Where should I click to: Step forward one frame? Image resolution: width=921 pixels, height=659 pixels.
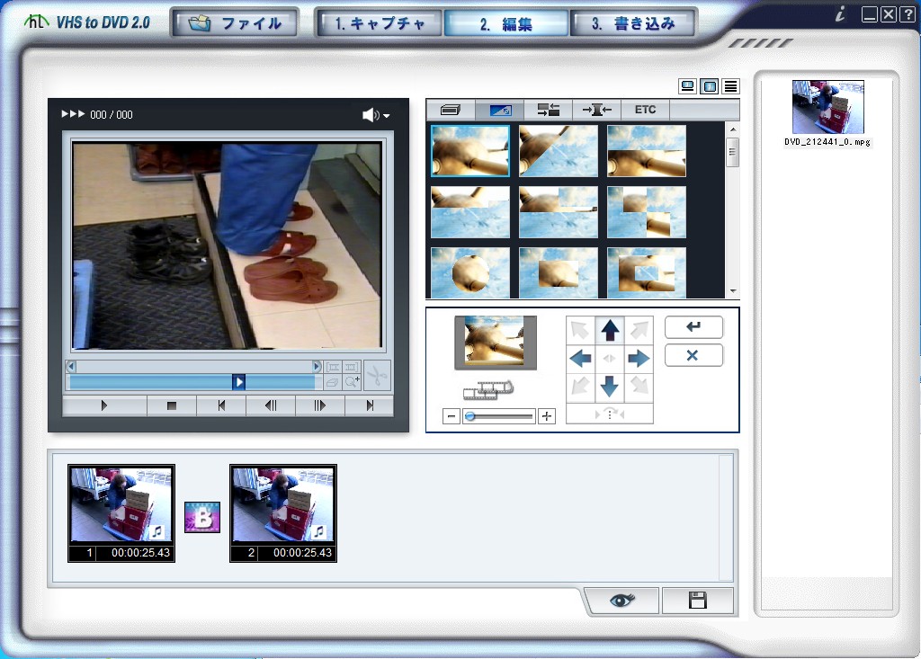(319, 405)
